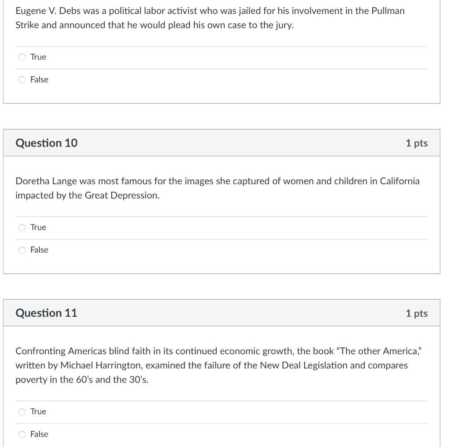Click the Doretha Lange Great Depression statement text
Image resolution: width=449 pixels, height=447 pixels.
click(217, 188)
